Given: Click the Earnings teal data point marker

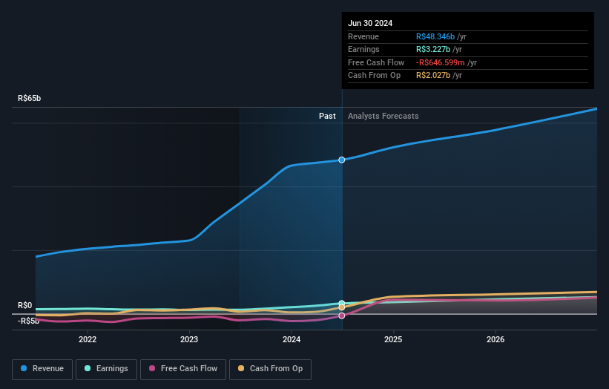Looking at the screenshot, I should (342, 303).
